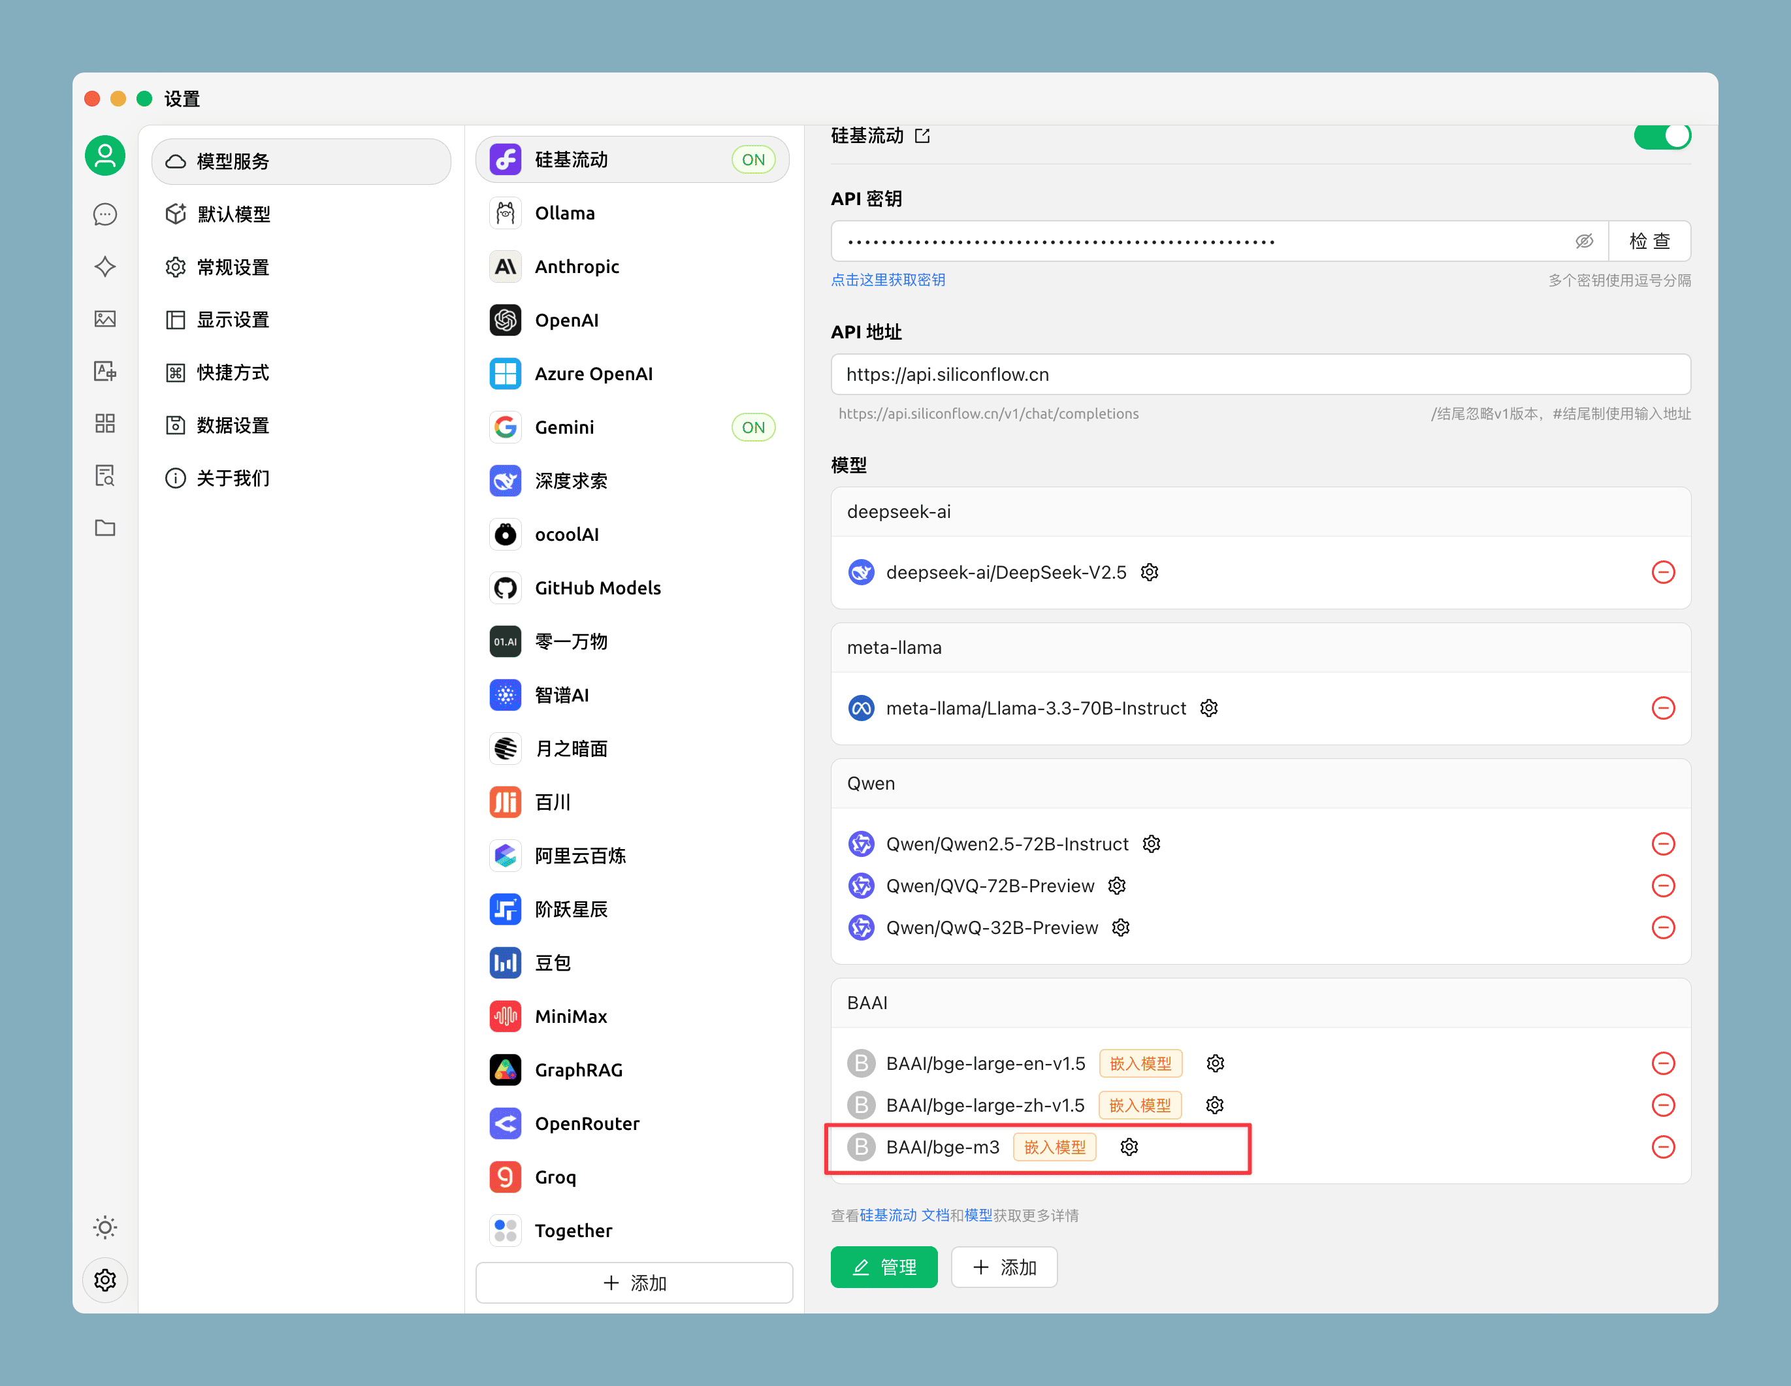Open 硅基流动 文档 link
The height and width of the screenshot is (1386, 1791).
click(905, 1216)
